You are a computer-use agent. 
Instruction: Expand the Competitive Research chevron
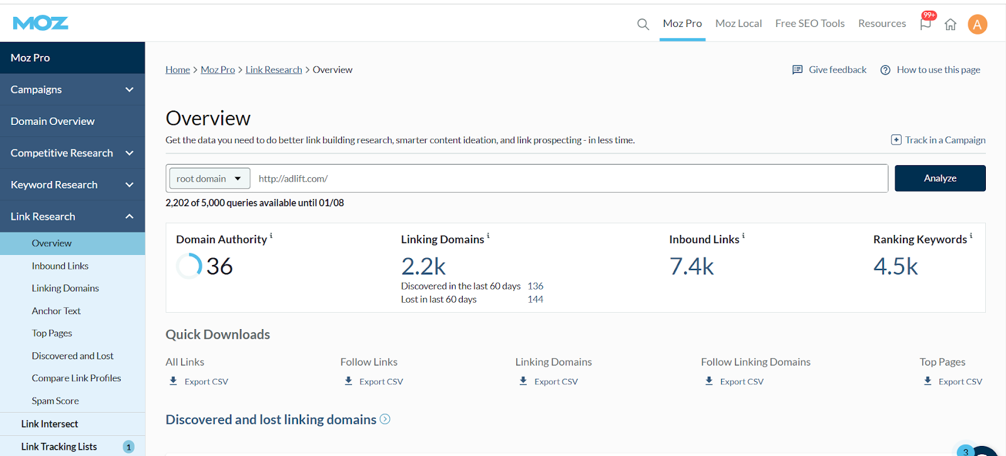click(130, 153)
